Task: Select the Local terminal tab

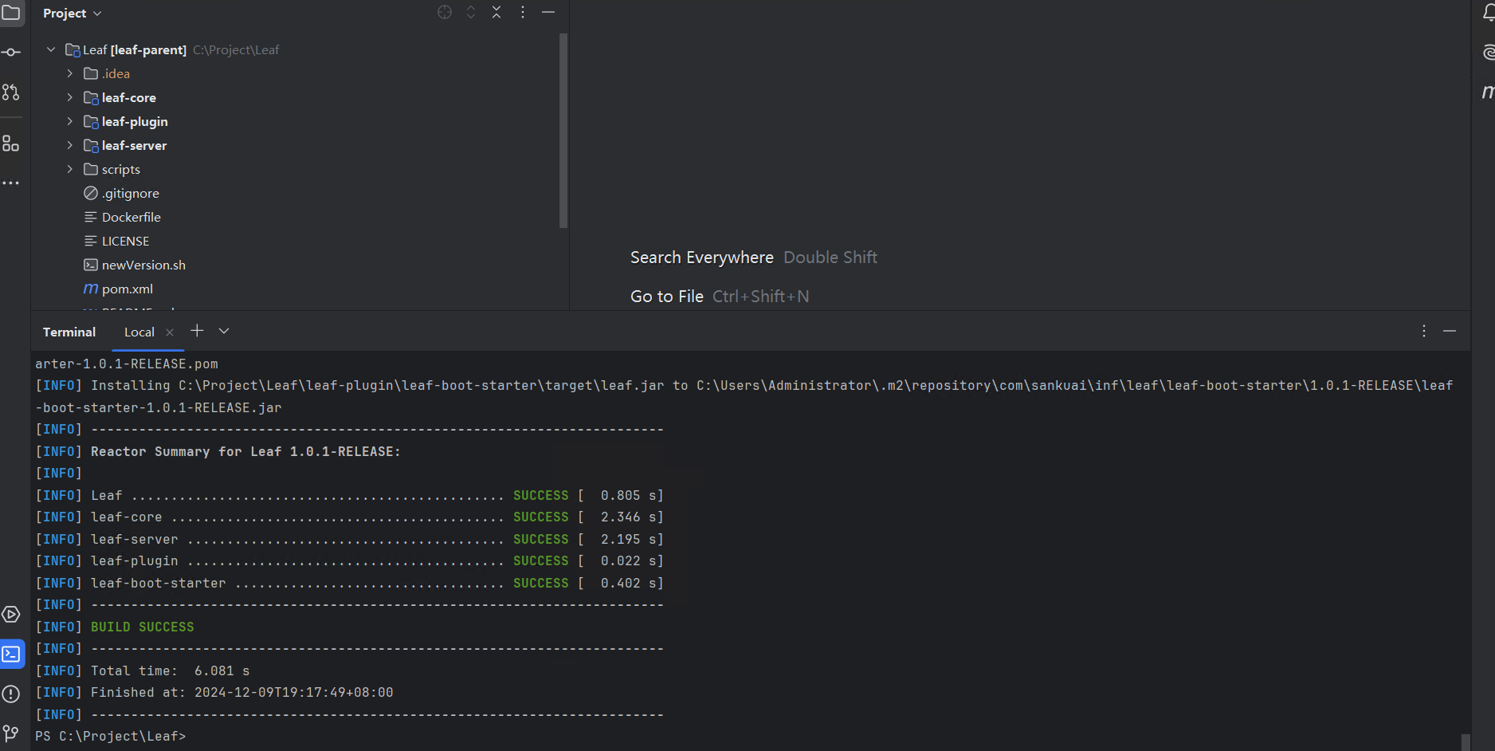Action: tap(139, 332)
